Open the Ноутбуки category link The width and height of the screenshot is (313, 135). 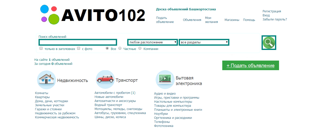coord(161,114)
